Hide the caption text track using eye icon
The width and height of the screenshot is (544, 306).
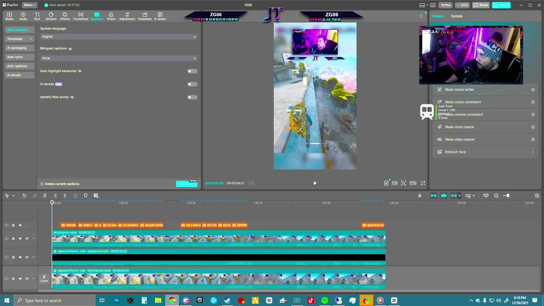tap(20, 225)
